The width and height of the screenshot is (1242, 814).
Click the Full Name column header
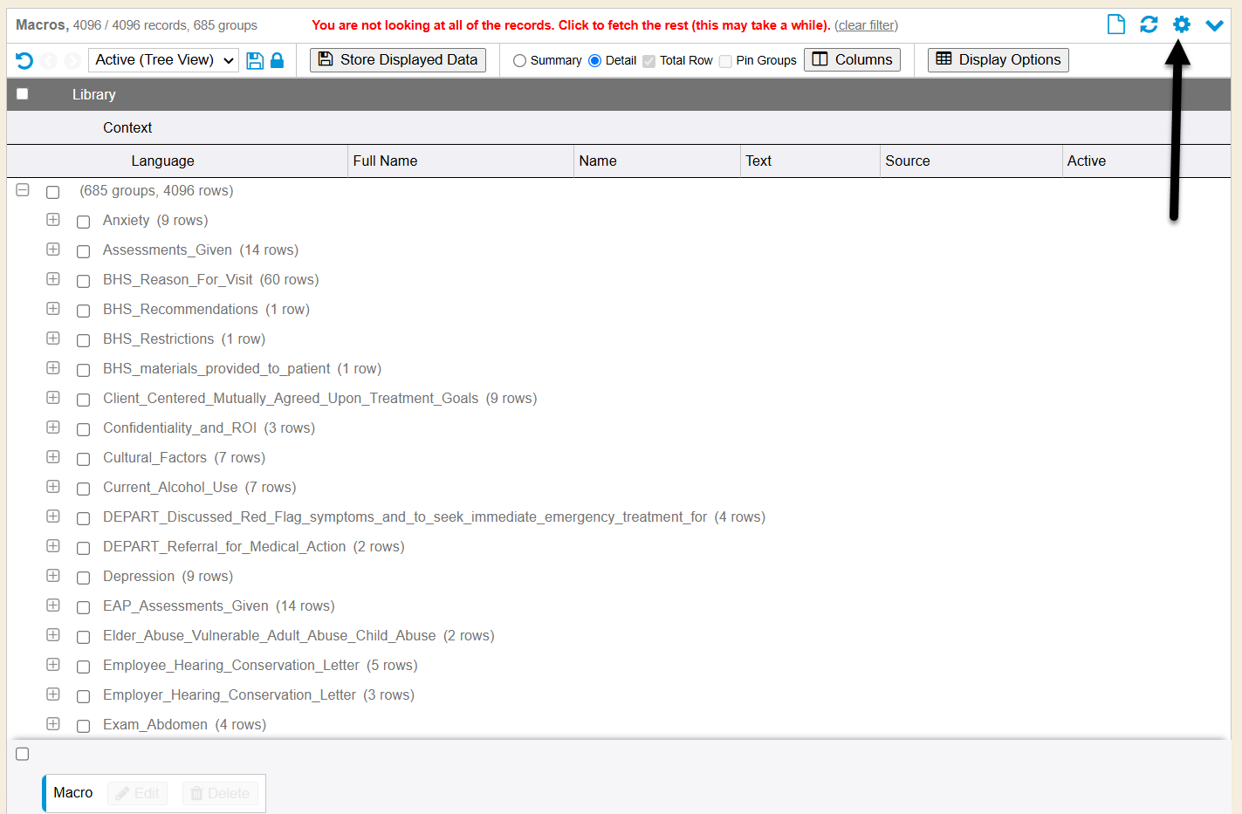click(385, 161)
